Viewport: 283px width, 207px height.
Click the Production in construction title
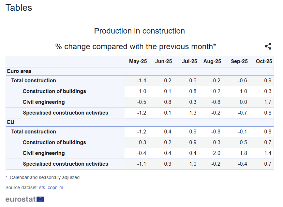click(x=139, y=31)
